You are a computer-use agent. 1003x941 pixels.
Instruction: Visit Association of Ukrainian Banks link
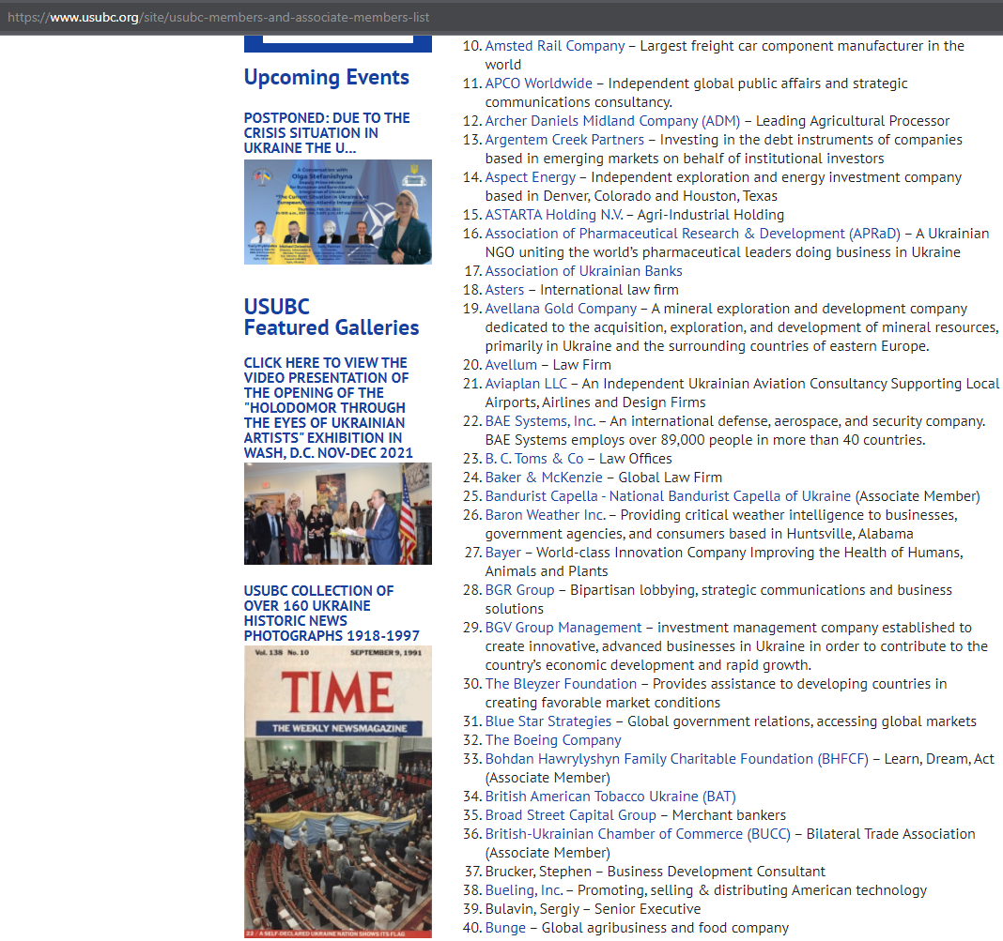[583, 271]
